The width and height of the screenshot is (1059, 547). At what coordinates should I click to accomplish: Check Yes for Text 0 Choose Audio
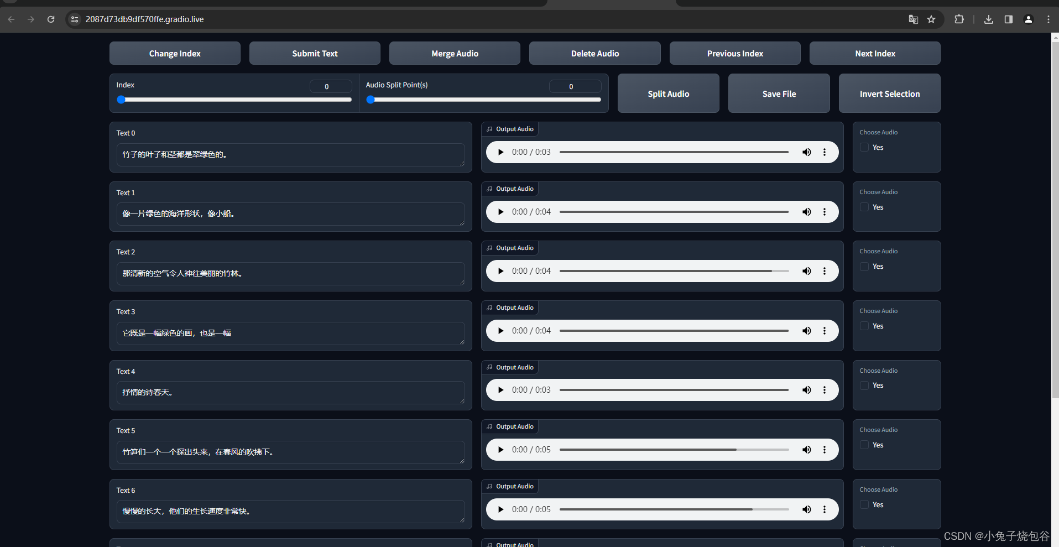864,147
